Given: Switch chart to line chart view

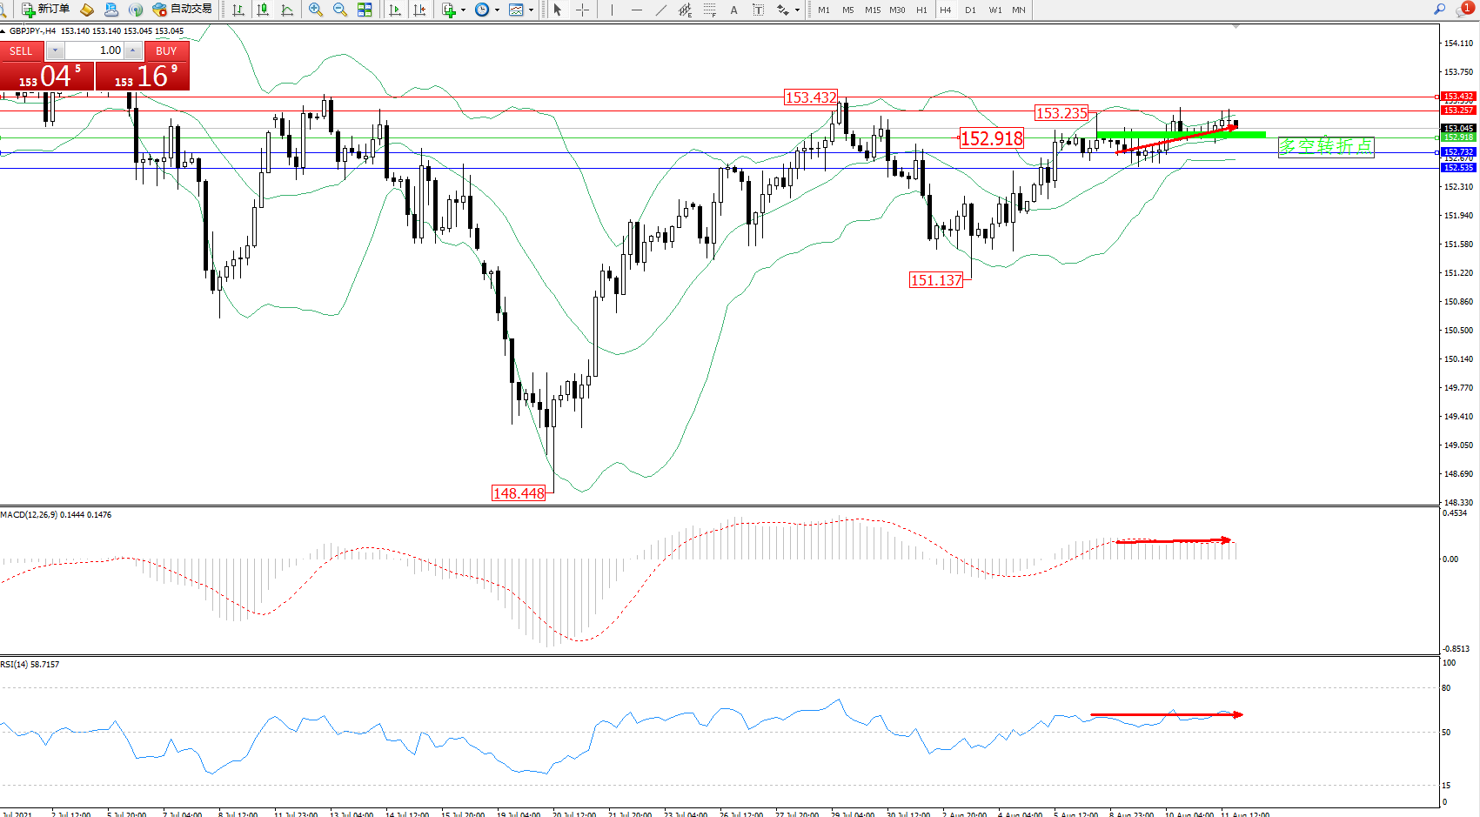Looking at the screenshot, I should tap(287, 10).
